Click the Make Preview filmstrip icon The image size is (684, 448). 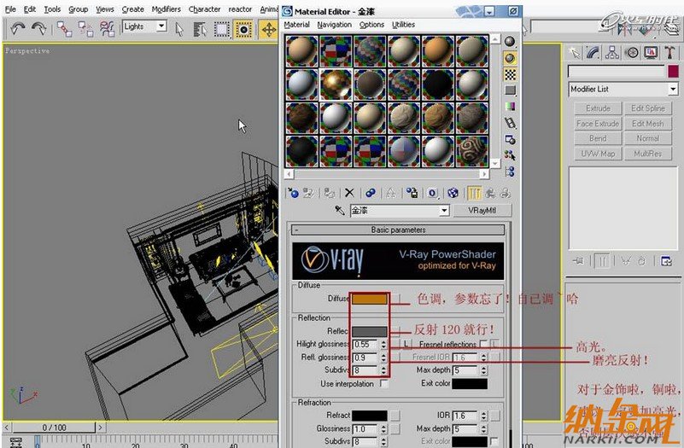click(510, 123)
